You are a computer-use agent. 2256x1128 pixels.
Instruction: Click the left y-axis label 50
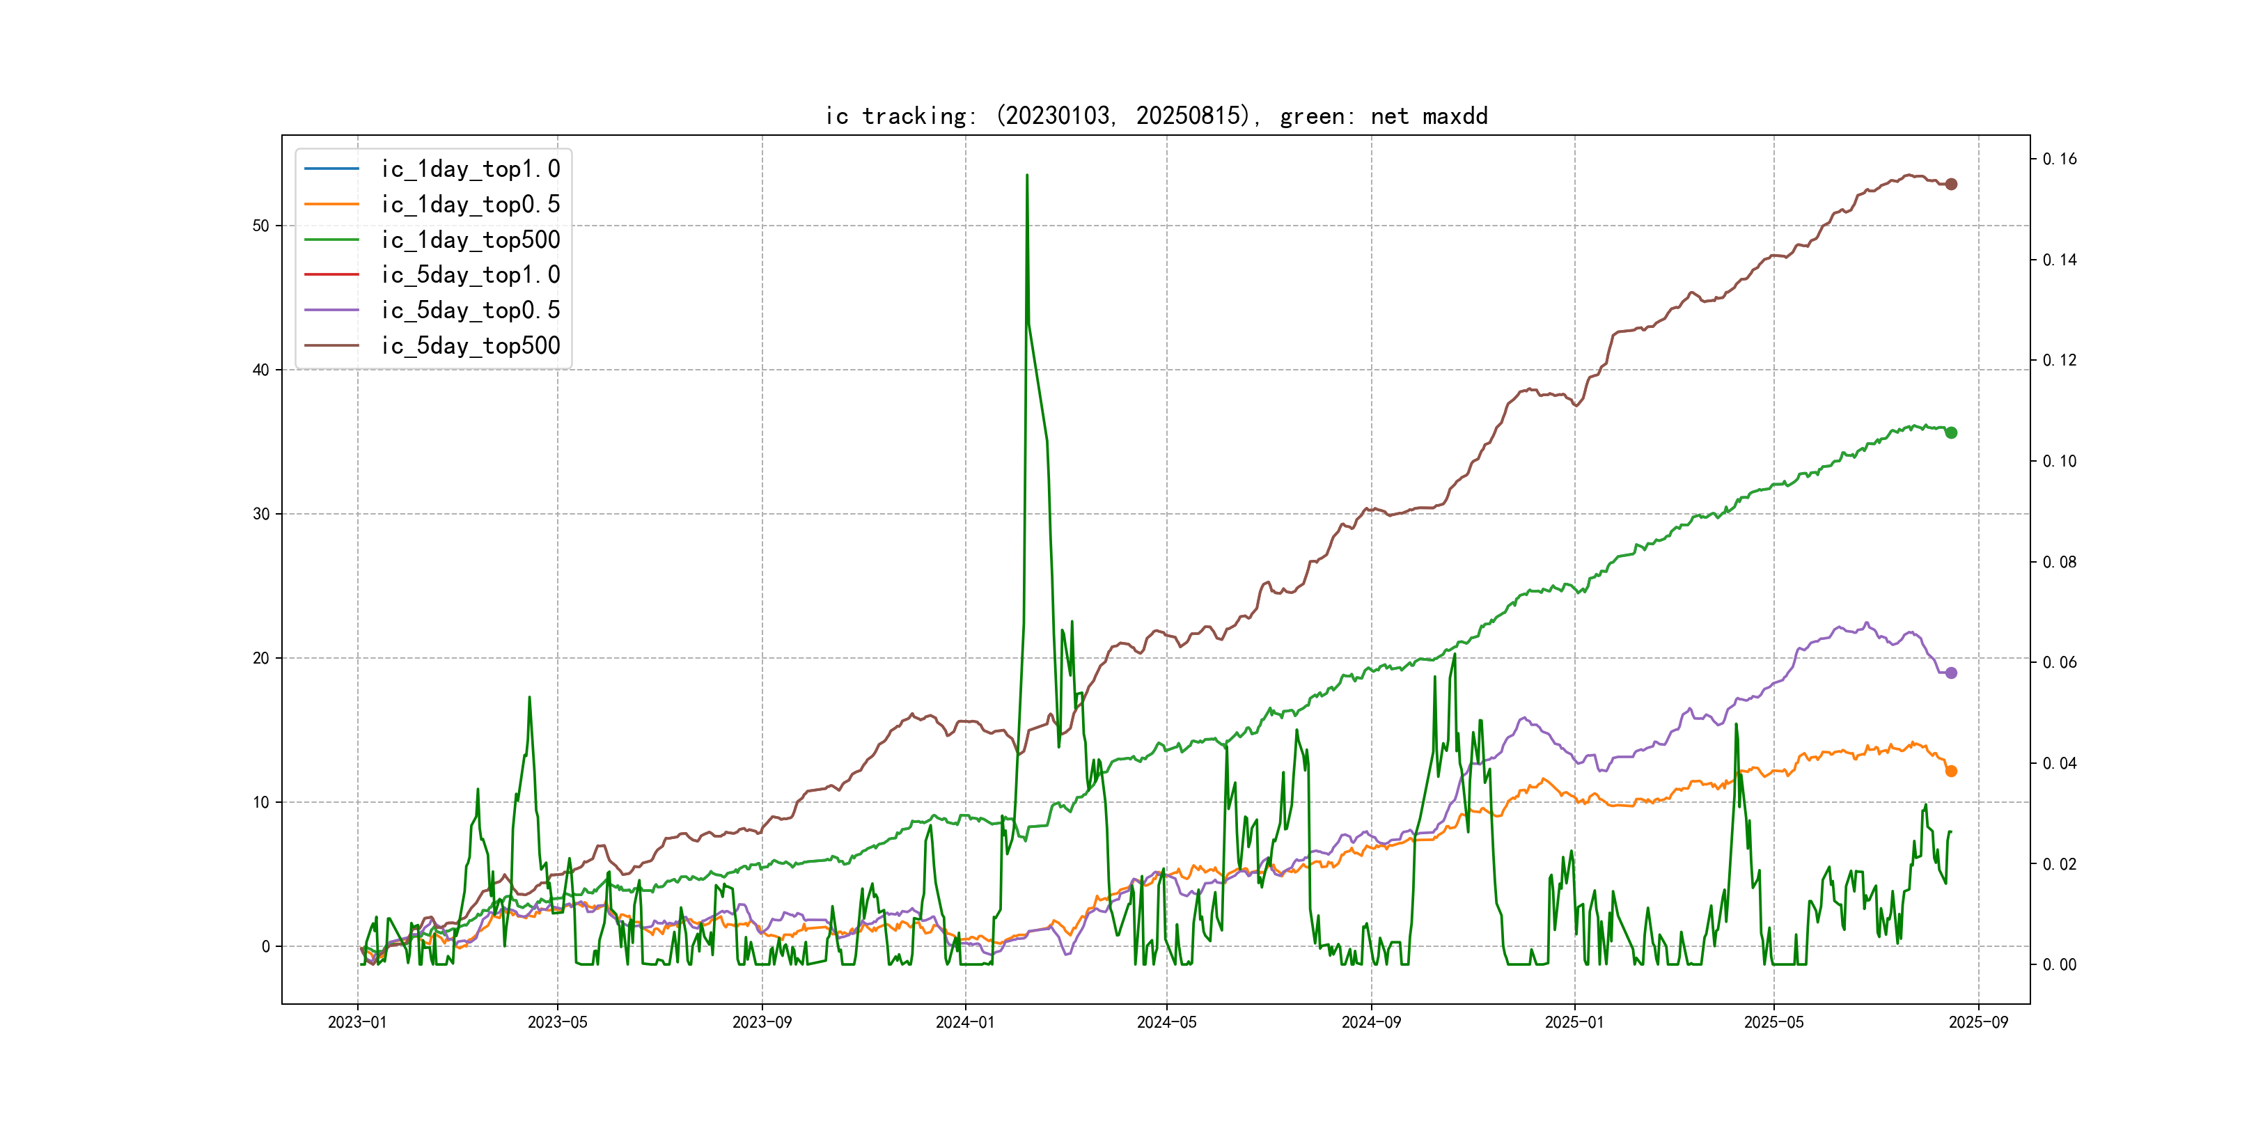(261, 226)
